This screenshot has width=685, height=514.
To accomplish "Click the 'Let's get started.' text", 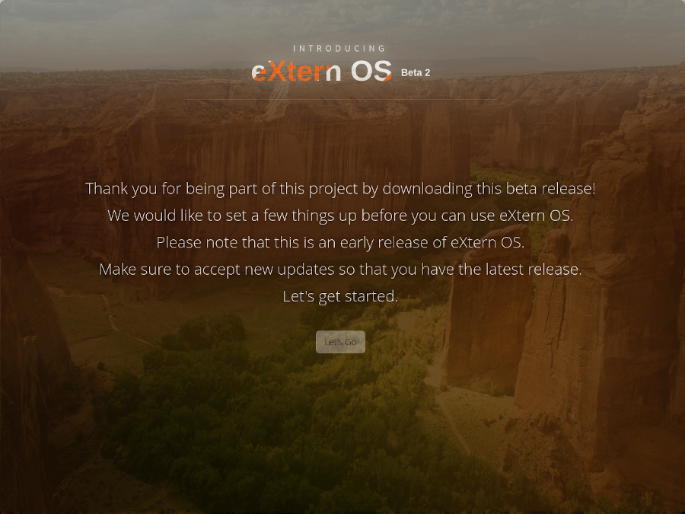I will tap(340, 296).
